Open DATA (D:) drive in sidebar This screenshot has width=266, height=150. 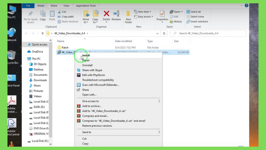(37, 107)
